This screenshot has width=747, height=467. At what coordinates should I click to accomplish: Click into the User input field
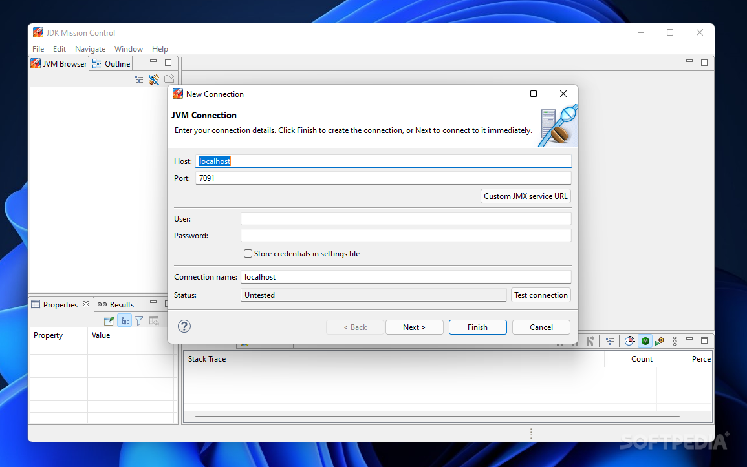tap(406, 219)
